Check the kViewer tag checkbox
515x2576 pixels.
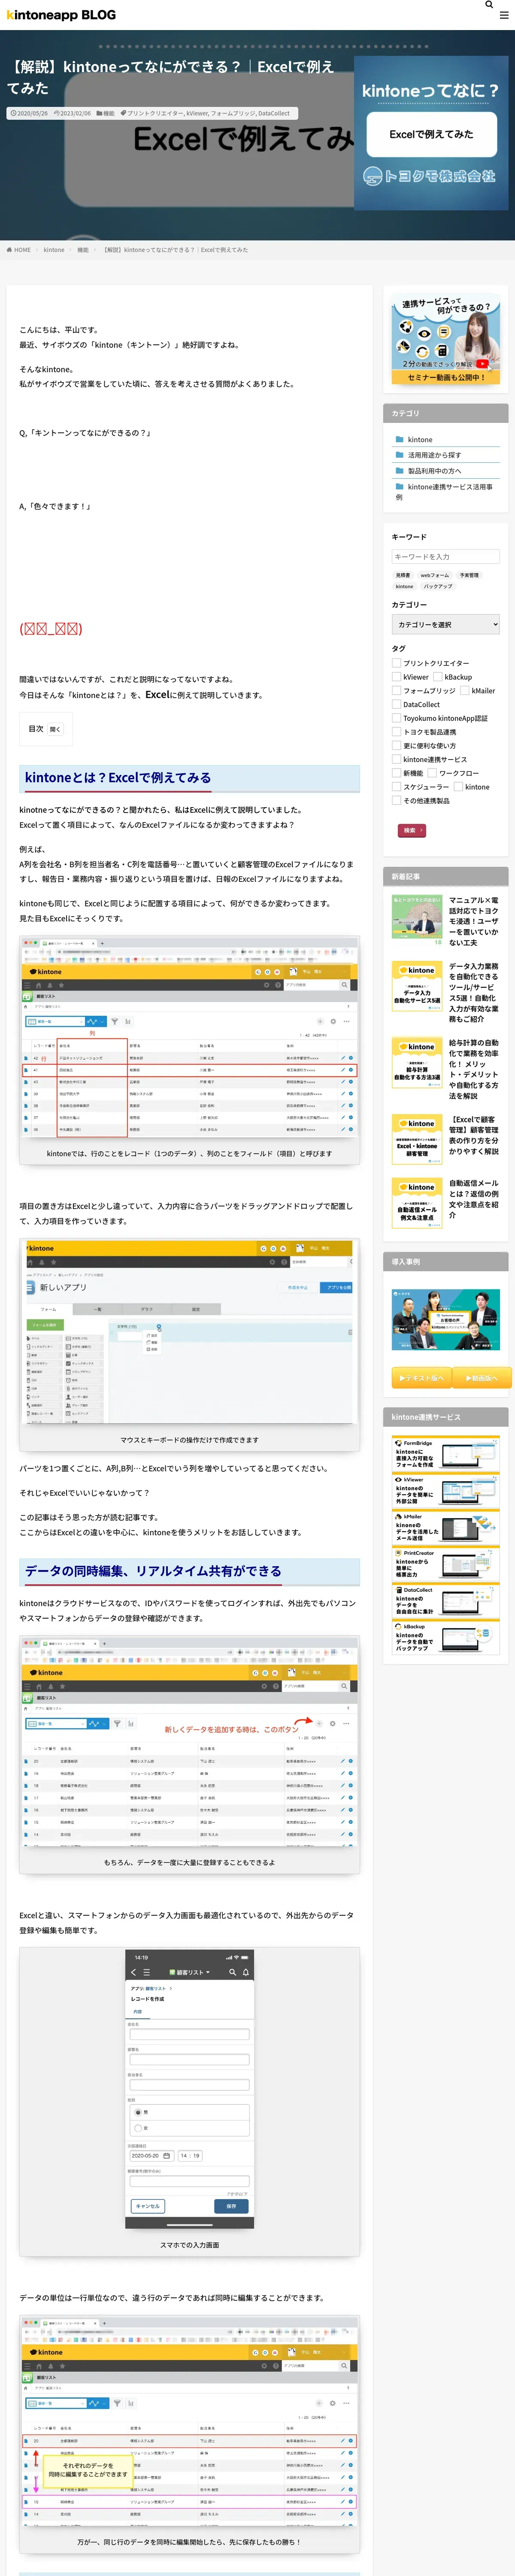396,677
